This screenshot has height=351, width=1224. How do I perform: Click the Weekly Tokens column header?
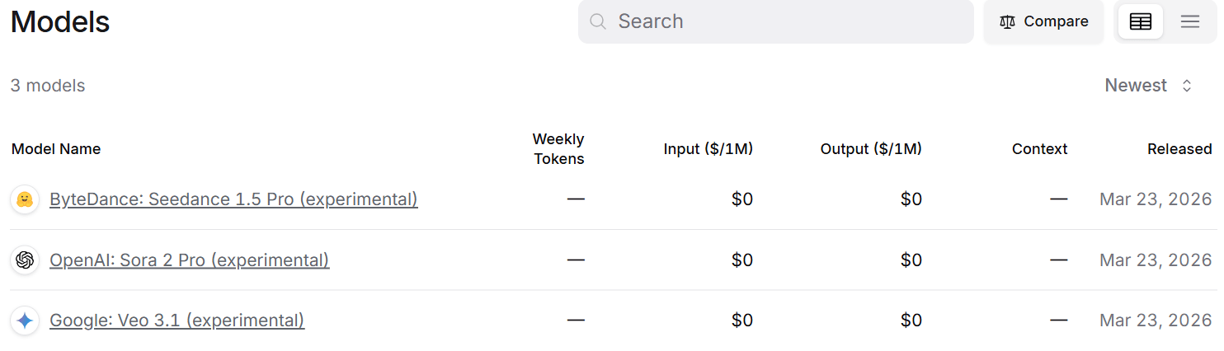coord(558,149)
